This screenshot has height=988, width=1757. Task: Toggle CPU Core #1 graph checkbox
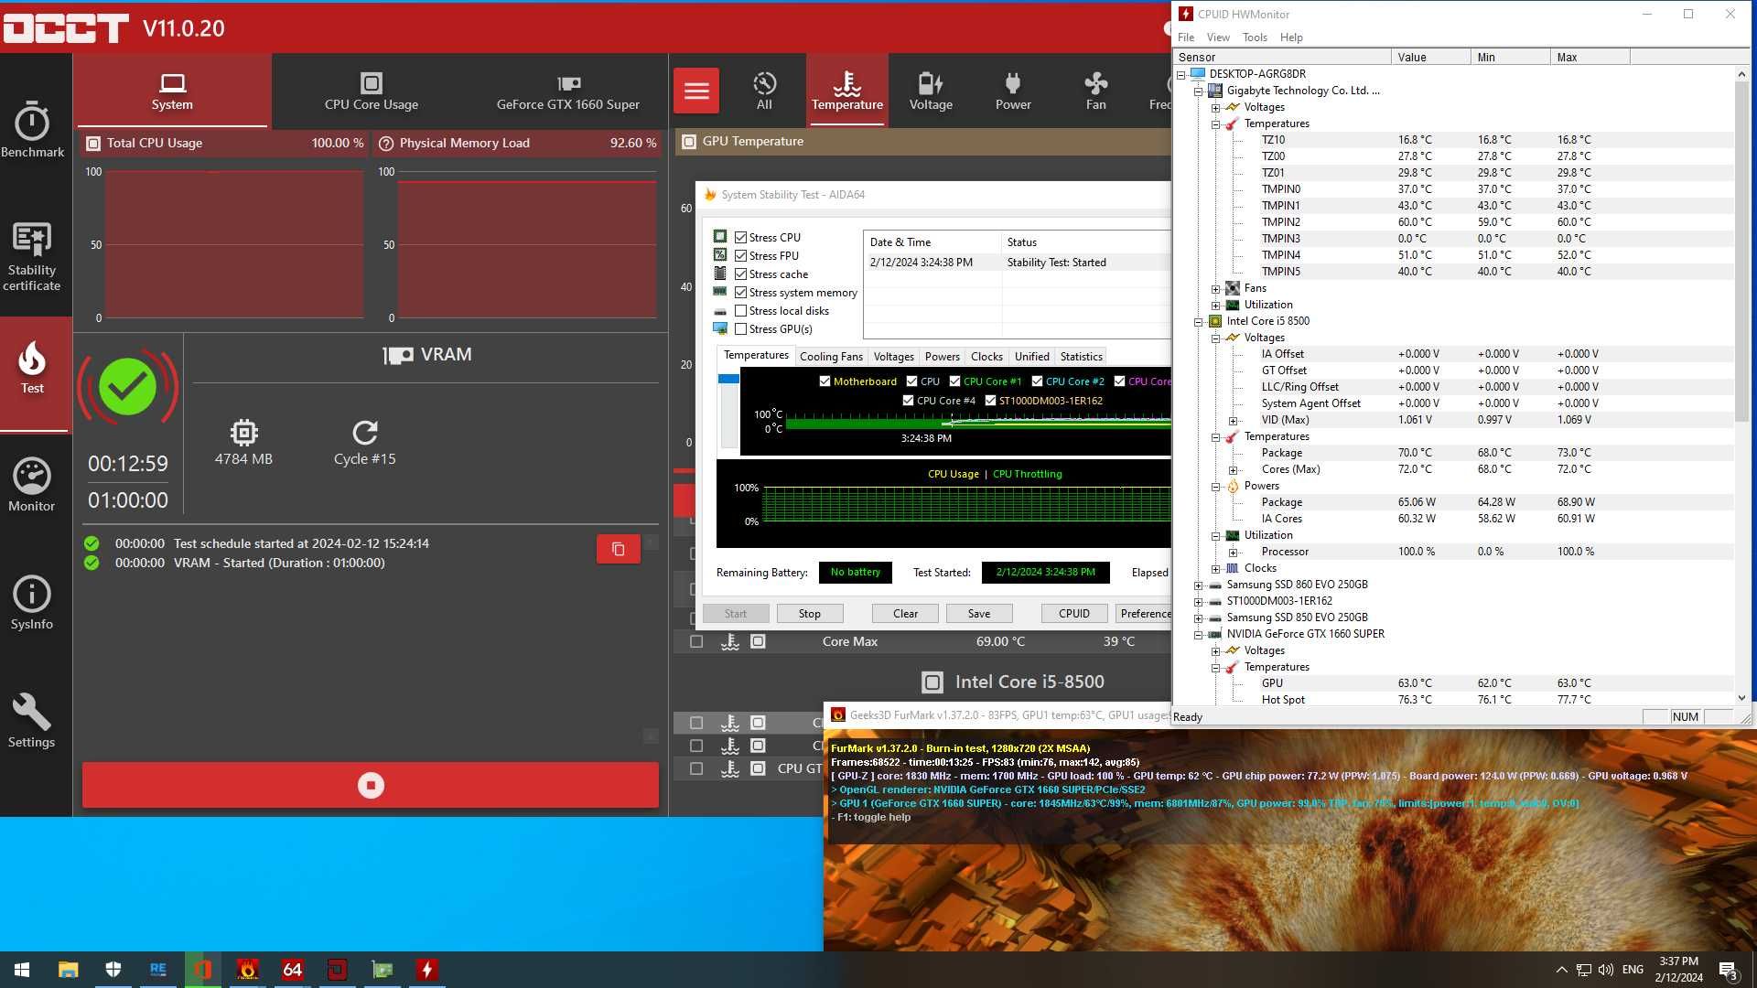pyautogui.click(x=954, y=381)
